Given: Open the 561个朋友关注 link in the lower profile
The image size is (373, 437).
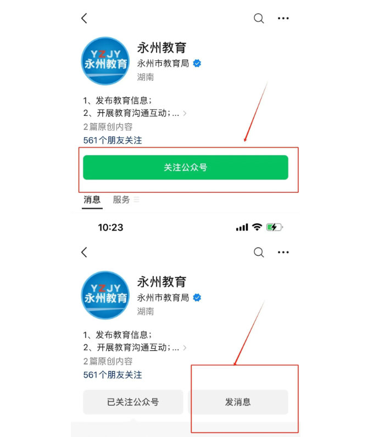Looking at the screenshot, I should click(x=113, y=374).
